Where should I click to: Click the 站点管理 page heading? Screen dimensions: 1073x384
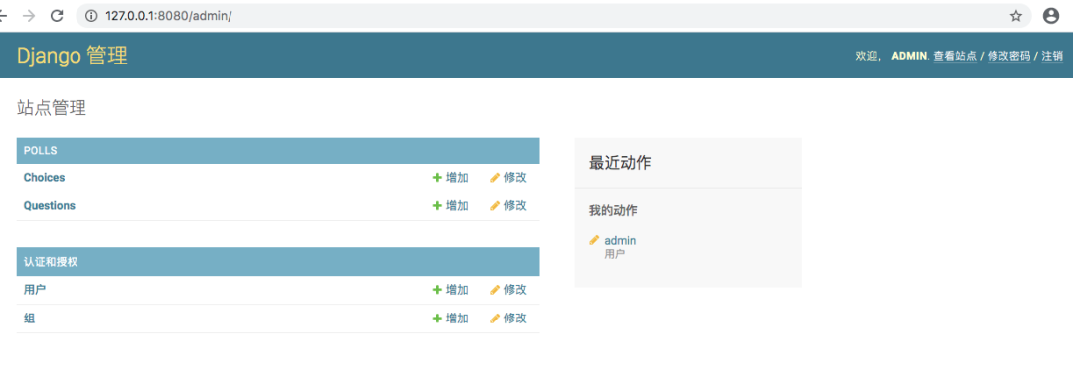tap(52, 108)
